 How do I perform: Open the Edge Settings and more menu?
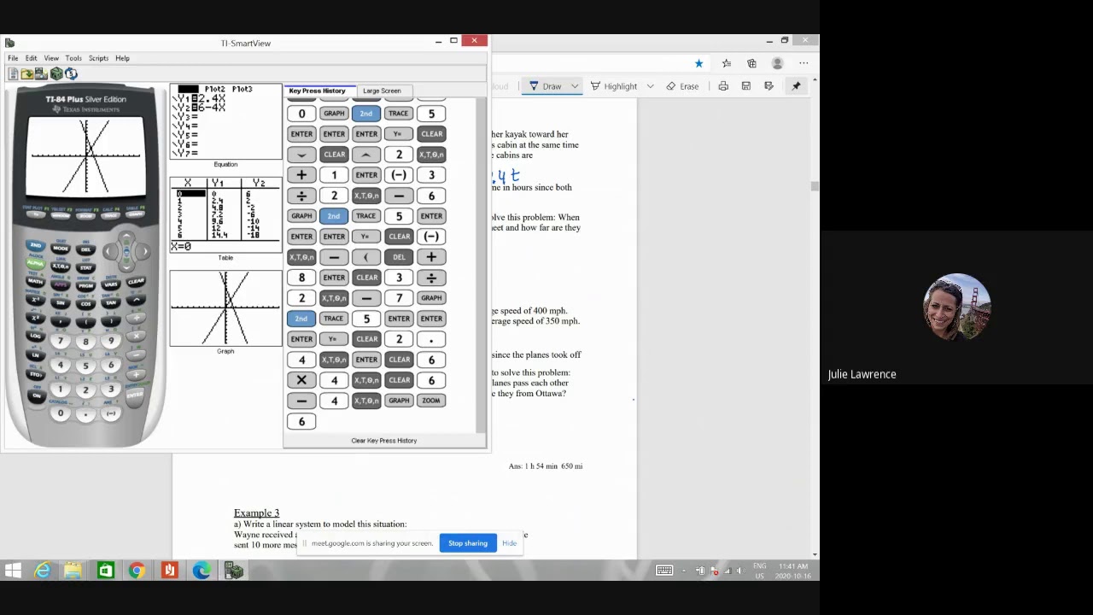point(804,63)
